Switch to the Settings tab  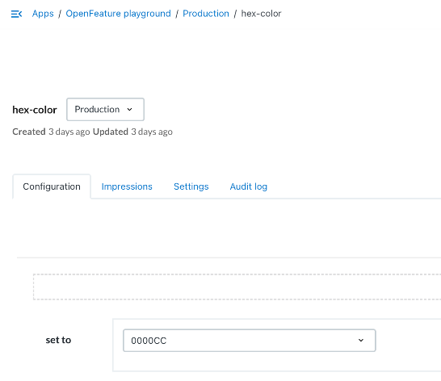191,186
